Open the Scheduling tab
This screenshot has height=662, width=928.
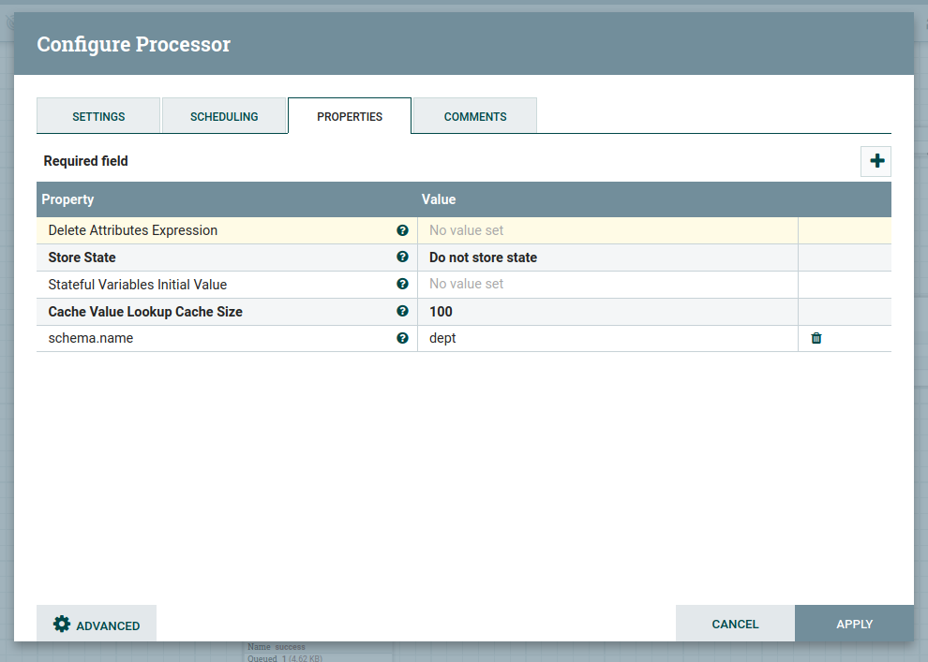(x=224, y=116)
